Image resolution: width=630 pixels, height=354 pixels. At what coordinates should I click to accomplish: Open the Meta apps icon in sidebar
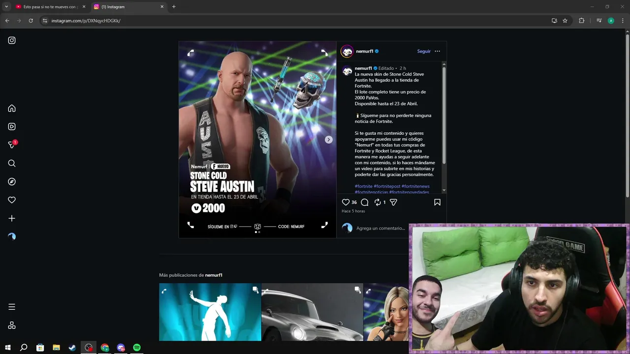[12, 325]
